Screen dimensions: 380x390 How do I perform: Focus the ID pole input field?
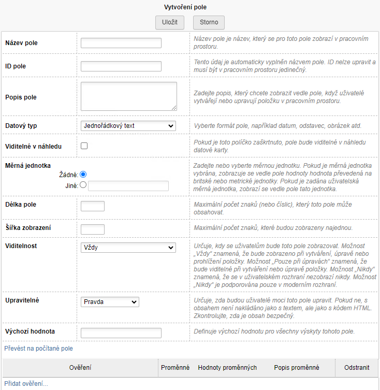click(121, 66)
